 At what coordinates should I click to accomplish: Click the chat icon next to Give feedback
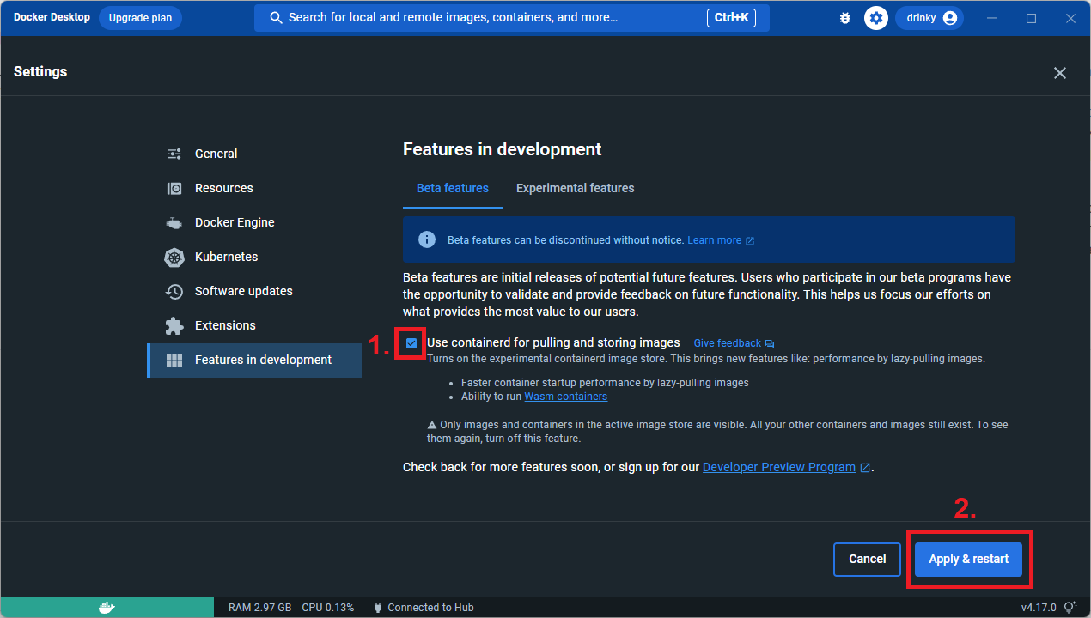point(770,344)
